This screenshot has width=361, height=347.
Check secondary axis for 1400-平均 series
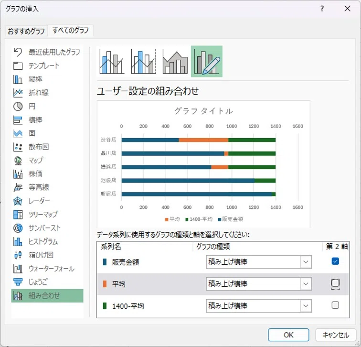[335, 305]
